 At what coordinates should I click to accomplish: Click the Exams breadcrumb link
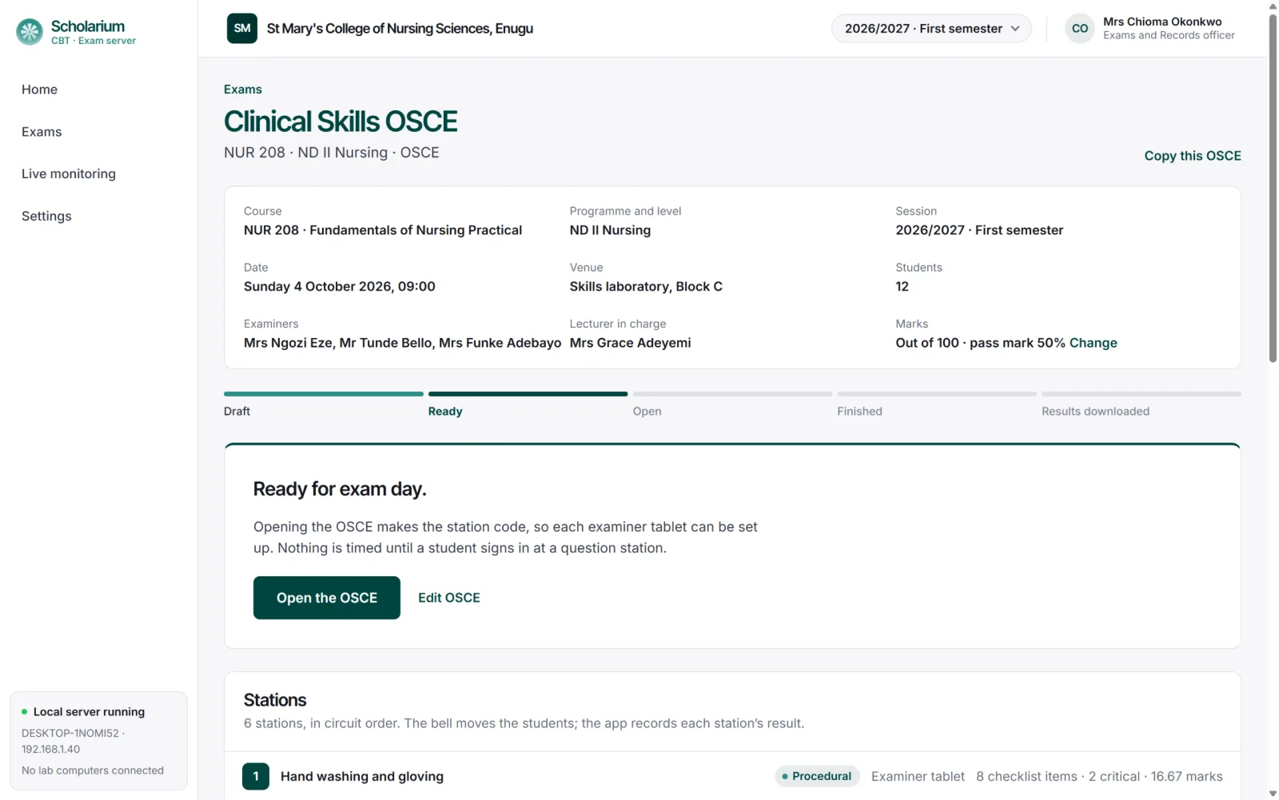click(x=243, y=90)
